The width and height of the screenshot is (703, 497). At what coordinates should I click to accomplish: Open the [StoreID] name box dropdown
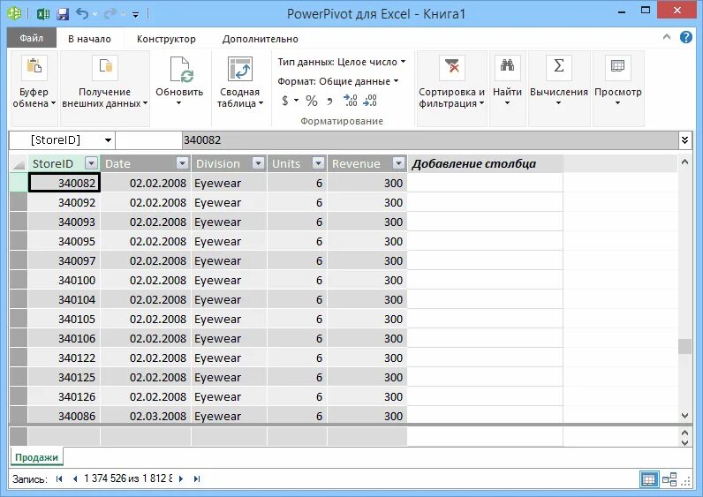(108, 140)
